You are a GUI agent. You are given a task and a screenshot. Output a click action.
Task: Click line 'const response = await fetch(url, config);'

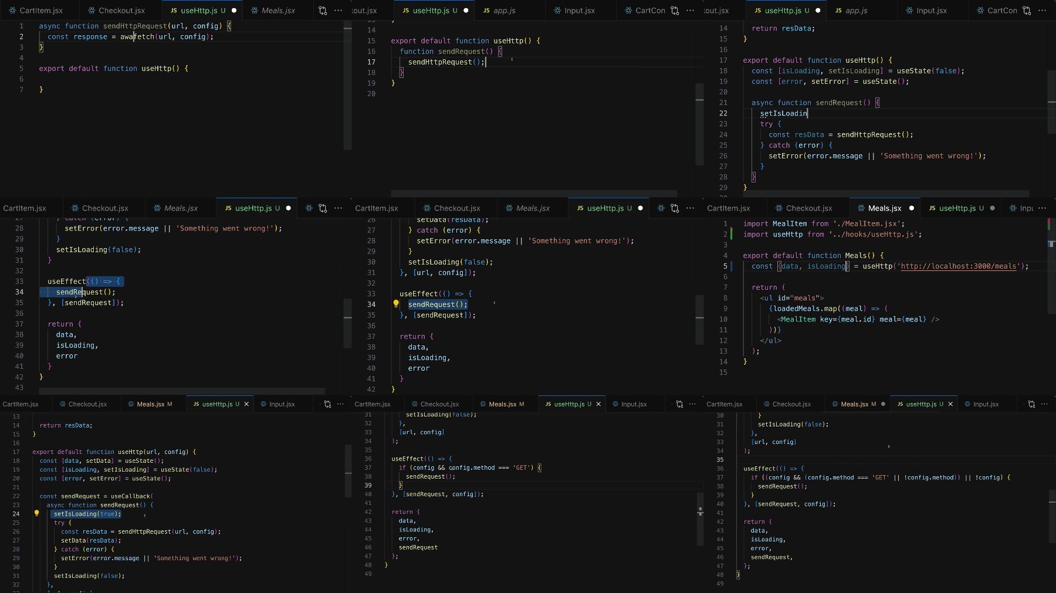tap(130, 36)
